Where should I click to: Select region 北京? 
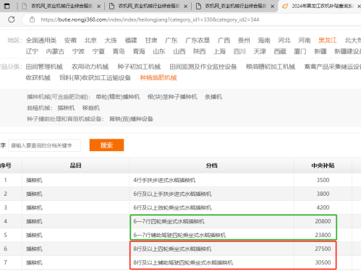(90, 40)
